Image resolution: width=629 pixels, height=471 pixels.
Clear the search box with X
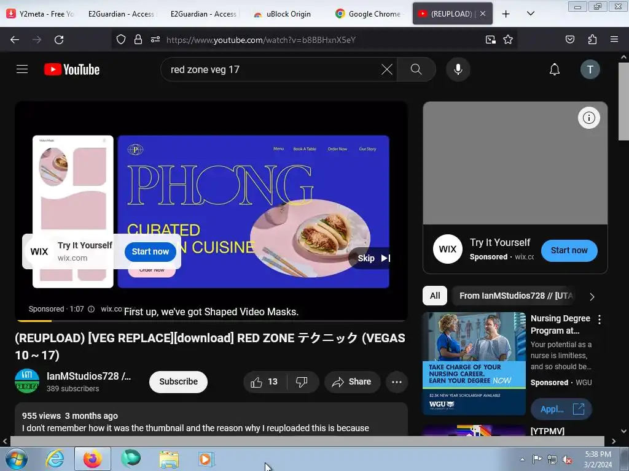tap(387, 69)
